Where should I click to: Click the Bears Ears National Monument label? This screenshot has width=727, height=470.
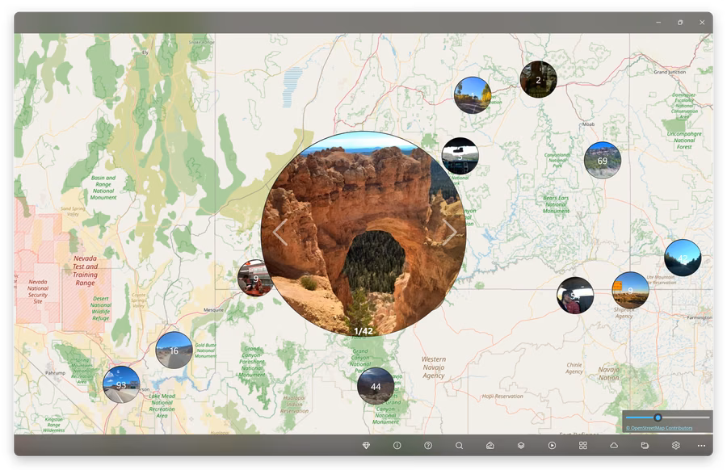coord(556,204)
